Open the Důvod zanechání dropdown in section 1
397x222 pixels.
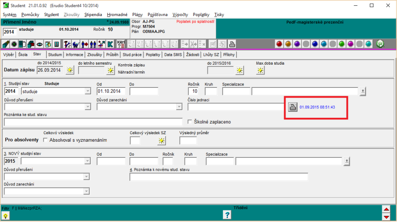coord(178,107)
